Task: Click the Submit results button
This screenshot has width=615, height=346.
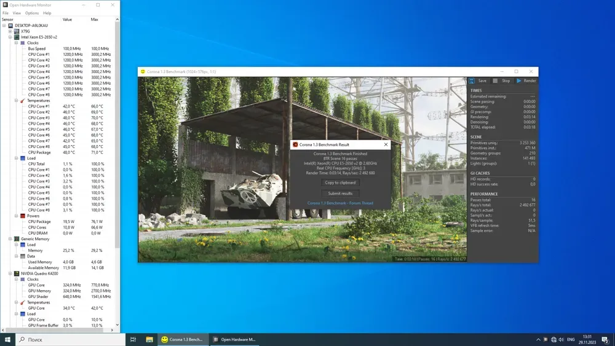Action: [339, 193]
